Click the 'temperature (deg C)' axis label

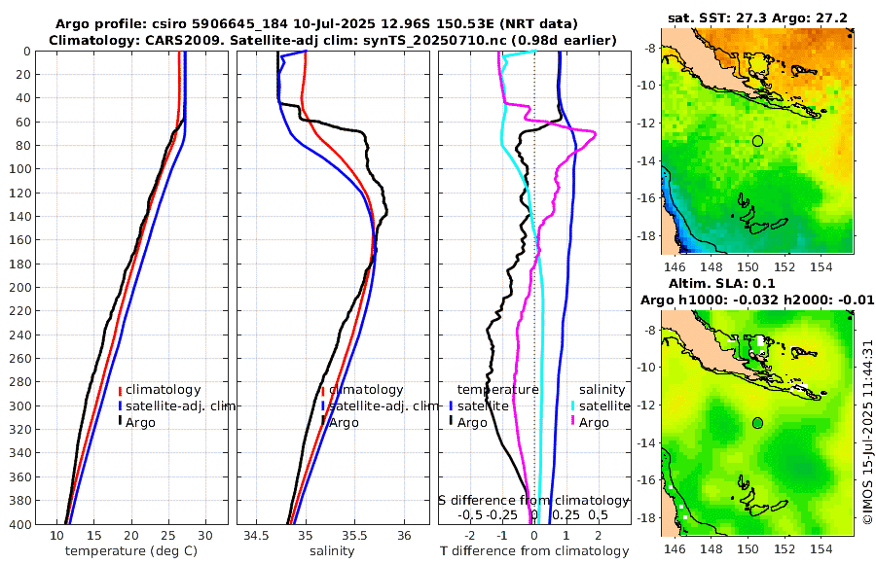[131, 551]
